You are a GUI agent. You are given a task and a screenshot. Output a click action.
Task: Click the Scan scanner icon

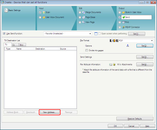(x=44, y=12)
